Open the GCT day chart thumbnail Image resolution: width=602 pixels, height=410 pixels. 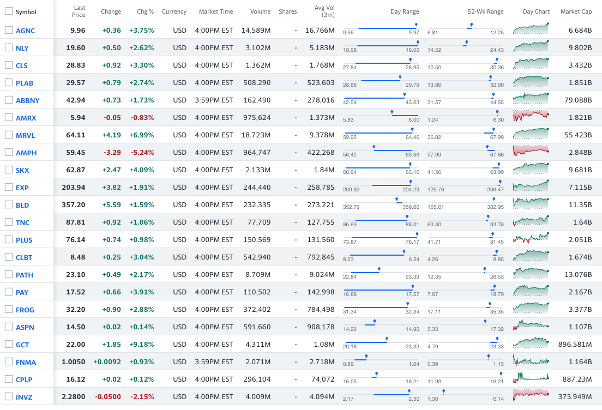pos(531,343)
